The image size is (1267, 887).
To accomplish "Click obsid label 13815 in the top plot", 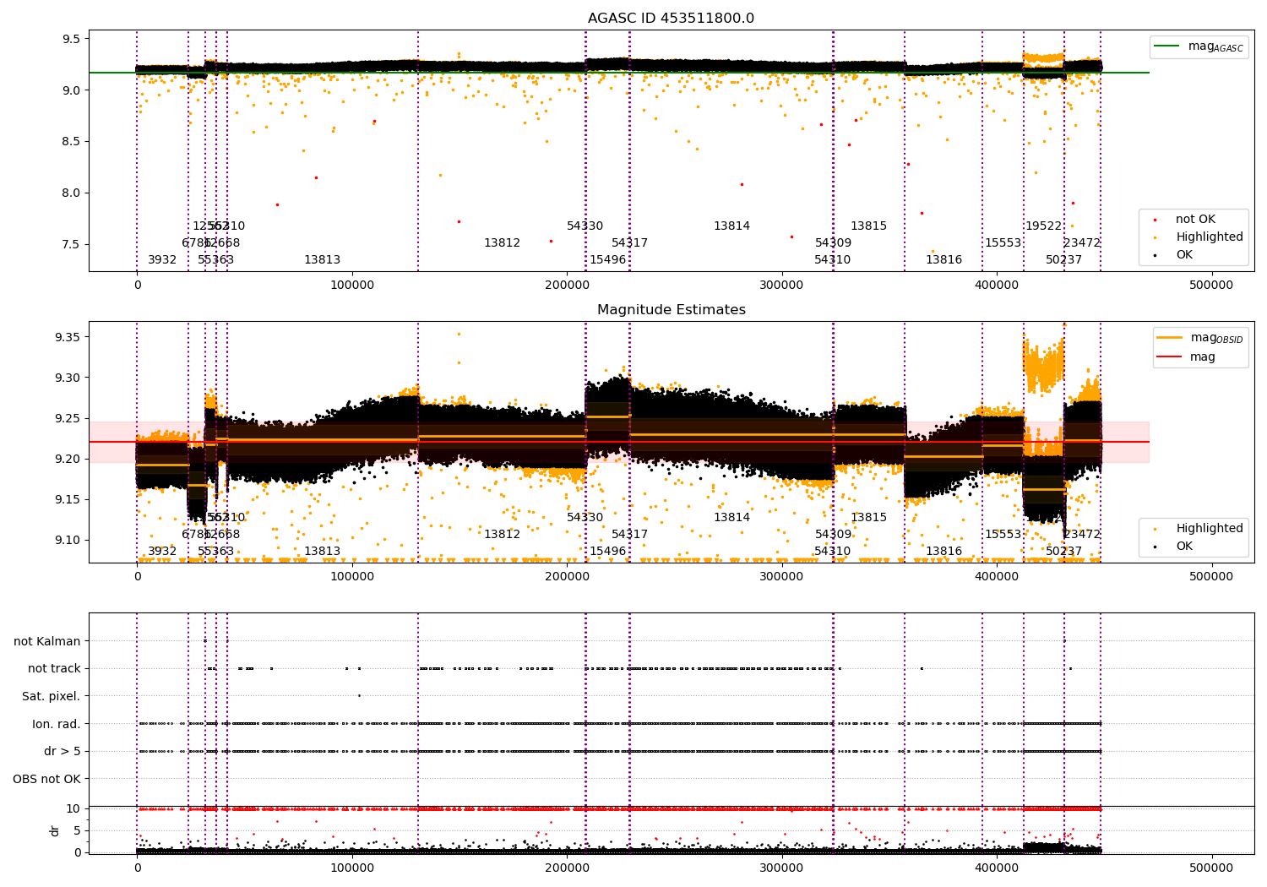I will point(868,226).
